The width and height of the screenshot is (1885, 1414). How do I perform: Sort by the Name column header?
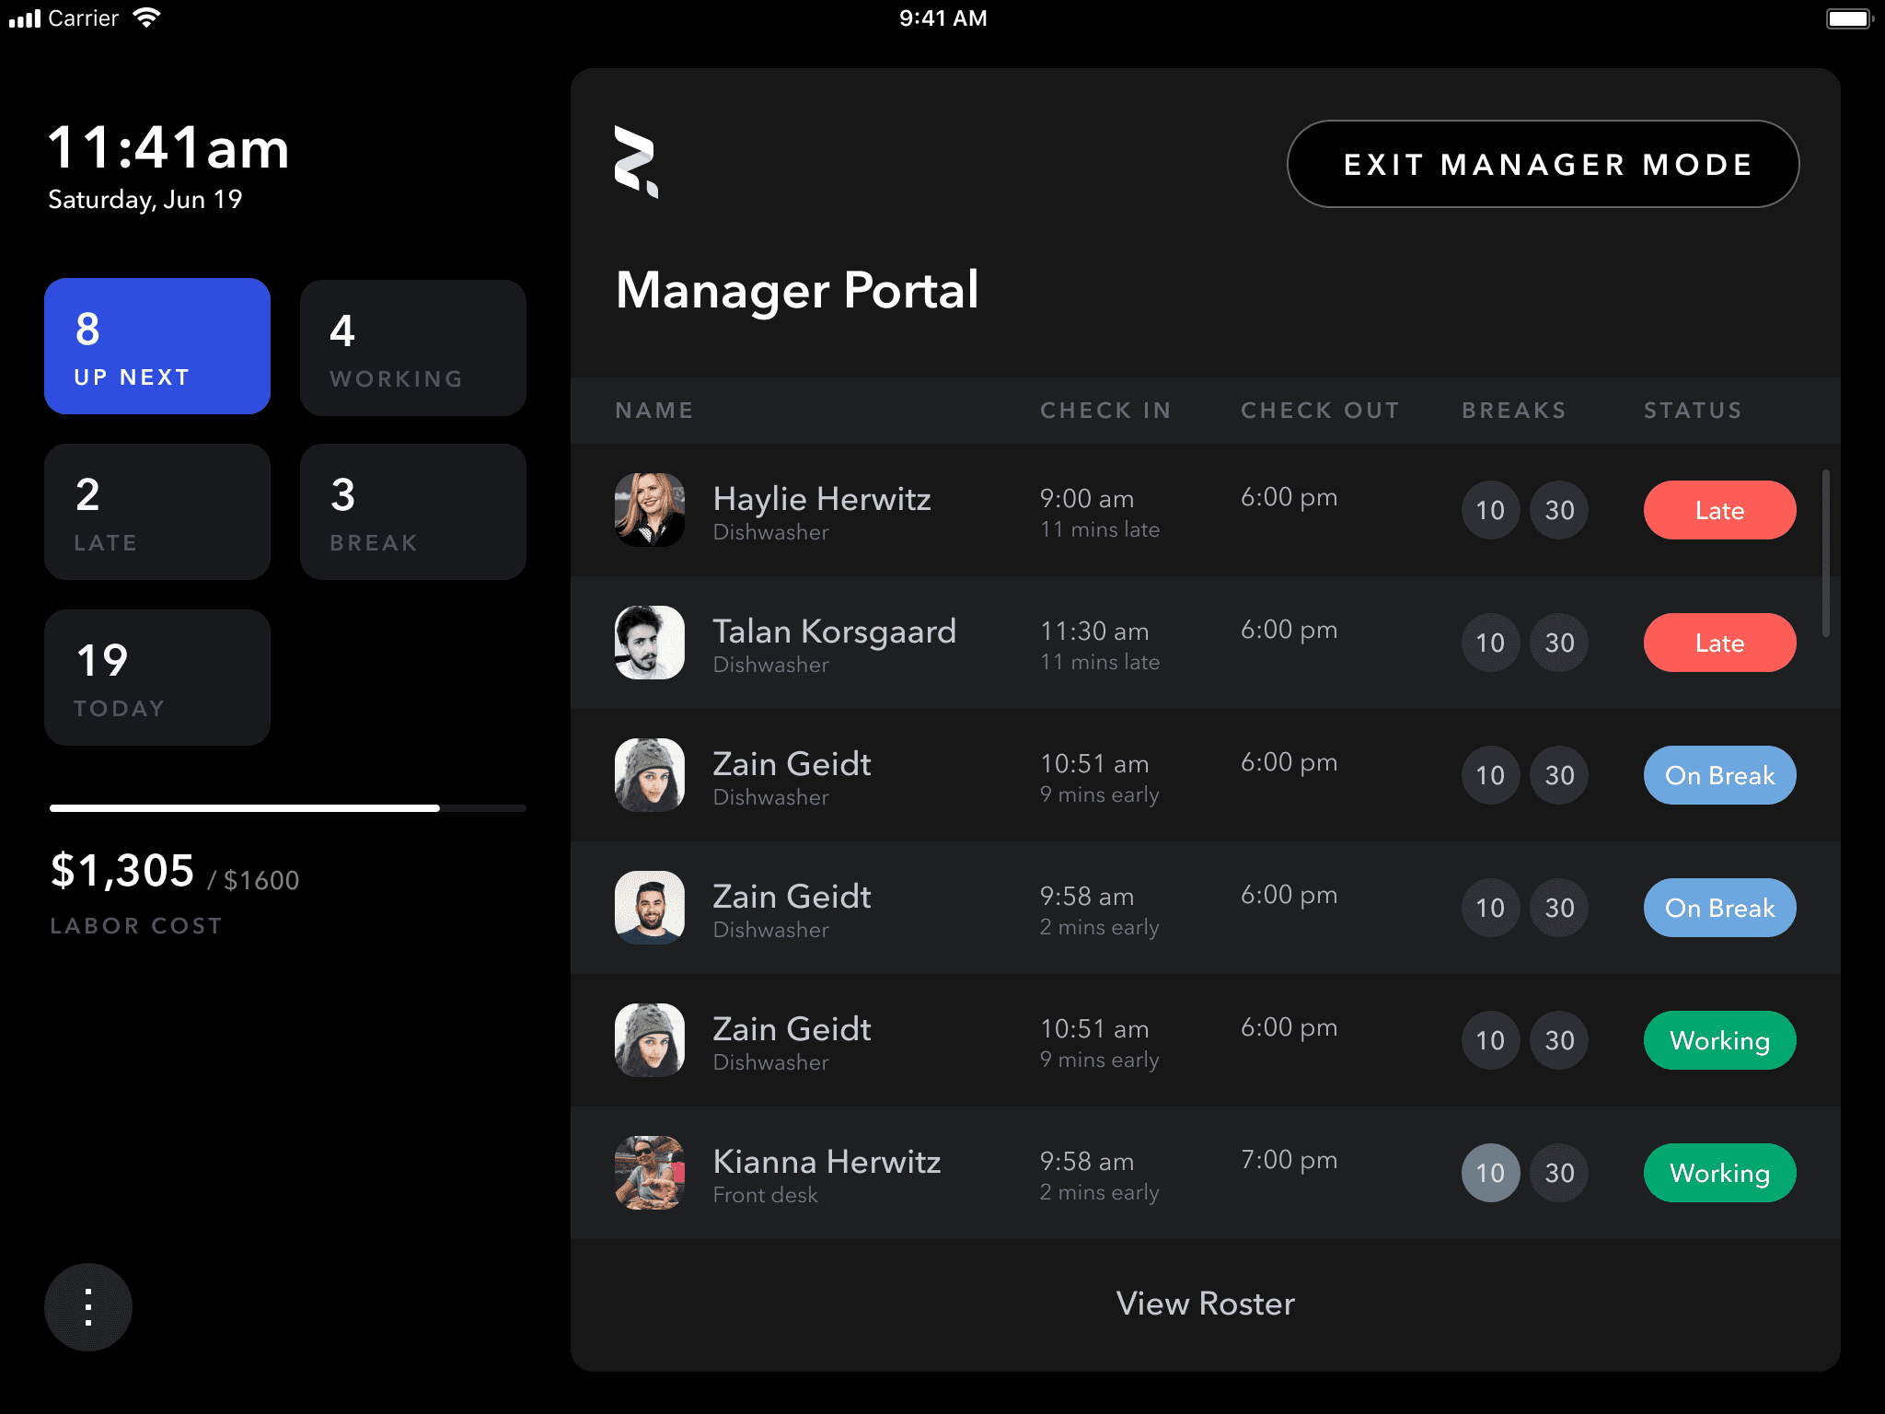(x=654, y=411)
